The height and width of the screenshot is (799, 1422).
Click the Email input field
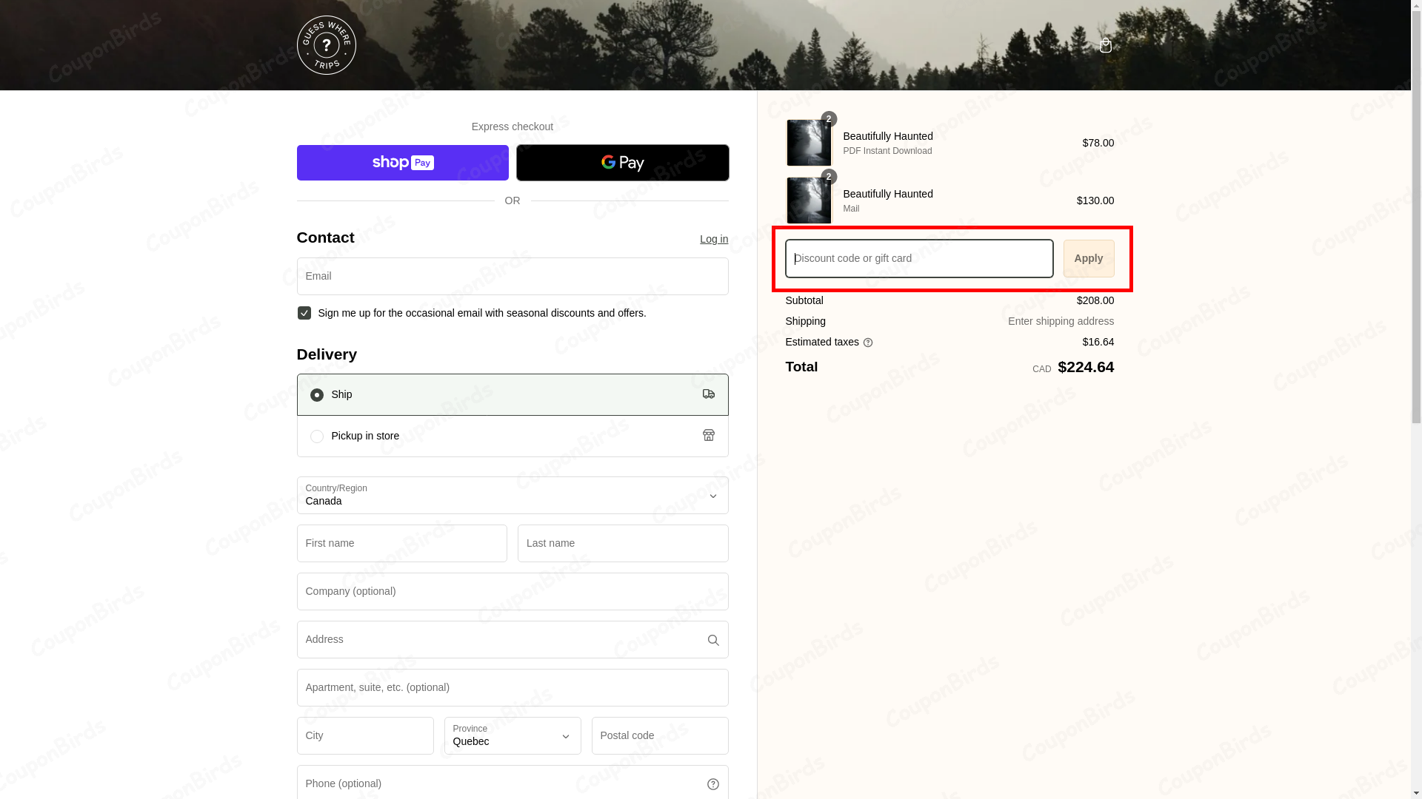pos(512,277)
